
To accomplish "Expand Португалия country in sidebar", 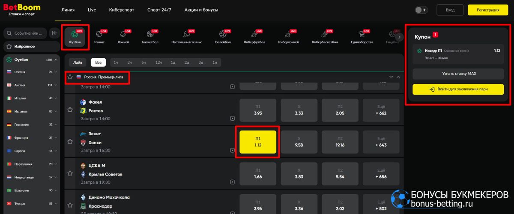I will tap(32, 164).
